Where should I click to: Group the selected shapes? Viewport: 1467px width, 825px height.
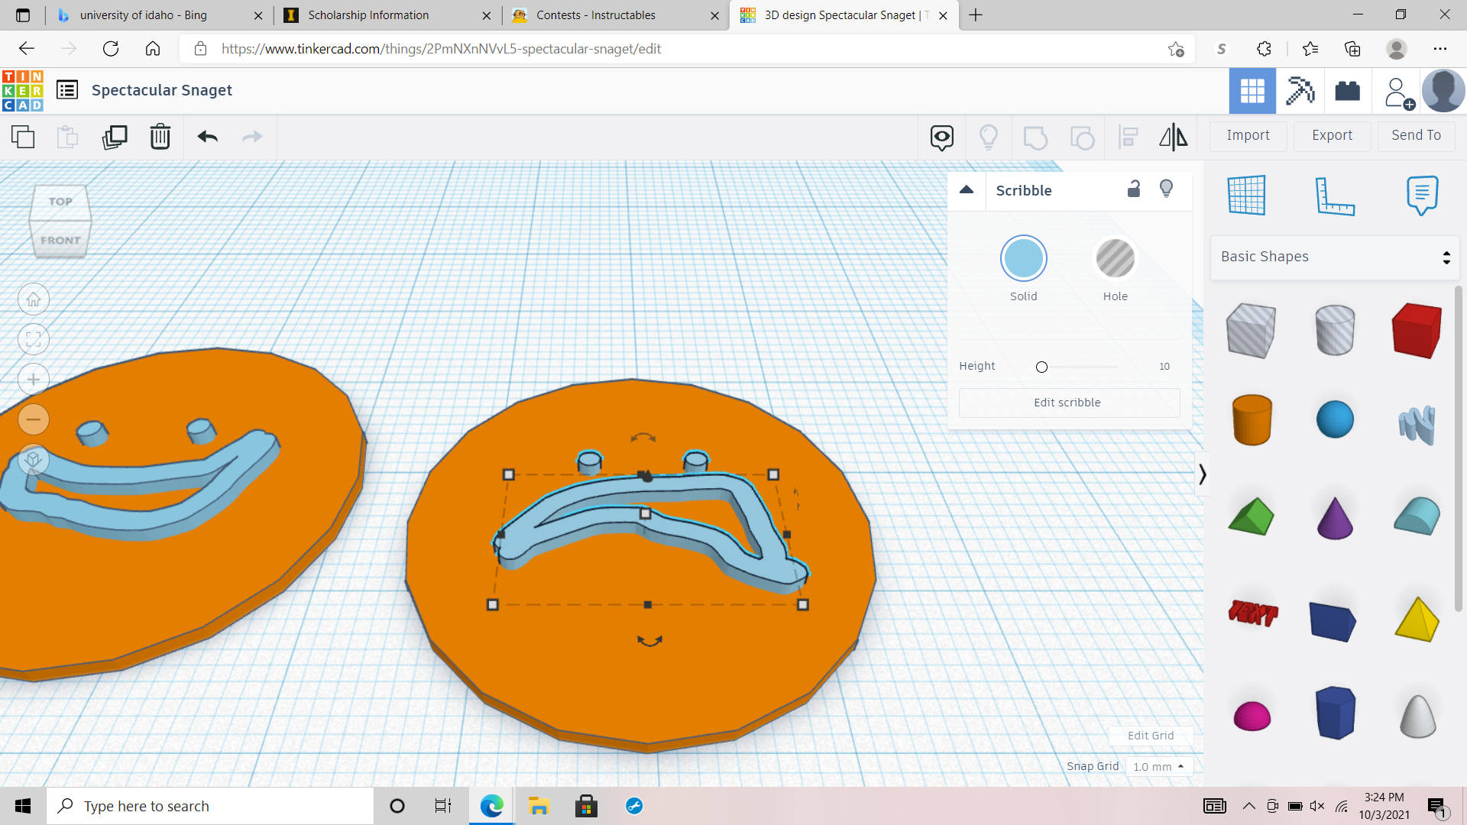(x=1035, y=137)
